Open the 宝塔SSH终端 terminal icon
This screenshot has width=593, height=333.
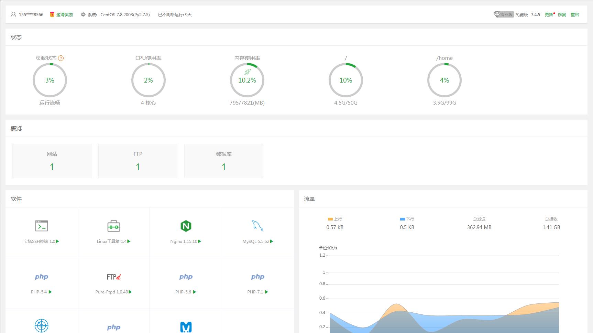pos(42,226)
